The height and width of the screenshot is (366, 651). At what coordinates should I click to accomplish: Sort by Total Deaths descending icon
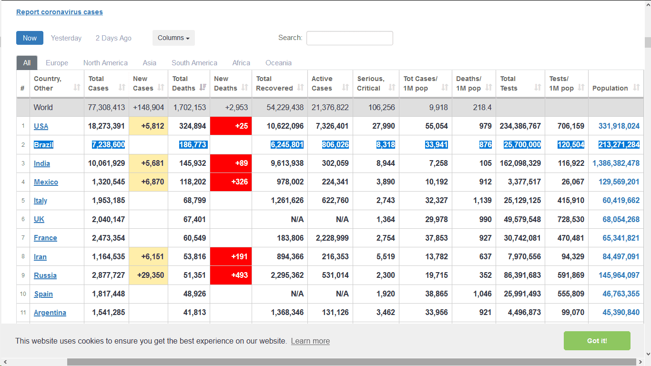point(203,88)
